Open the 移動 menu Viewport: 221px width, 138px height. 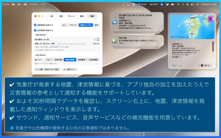(x=25, y=4)
